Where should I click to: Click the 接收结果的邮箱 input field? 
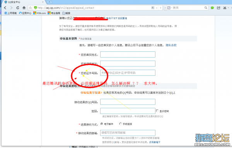click(x=128, y=133)
